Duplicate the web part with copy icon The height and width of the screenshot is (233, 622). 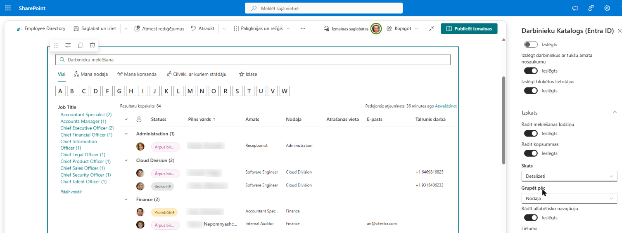point(80,45)
